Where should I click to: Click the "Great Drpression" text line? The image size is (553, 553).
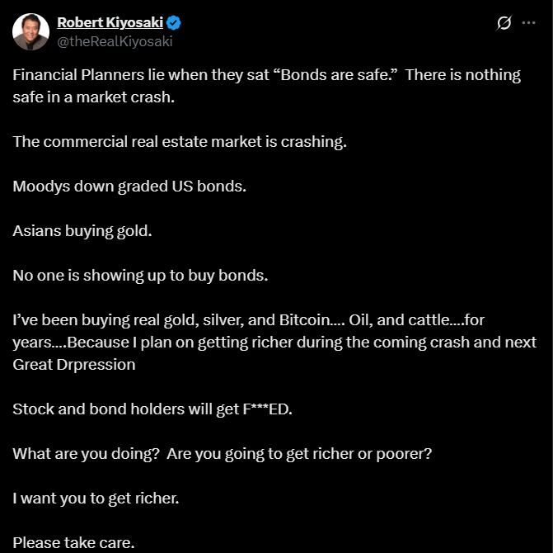74,365
